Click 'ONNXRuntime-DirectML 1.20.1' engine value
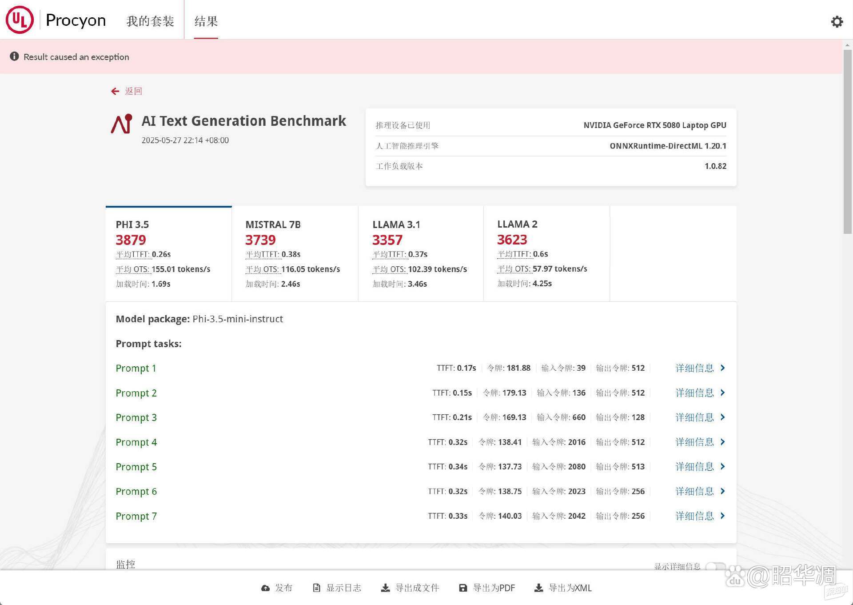853x605 pixels. pyautogui.click(x=668, y=146)
